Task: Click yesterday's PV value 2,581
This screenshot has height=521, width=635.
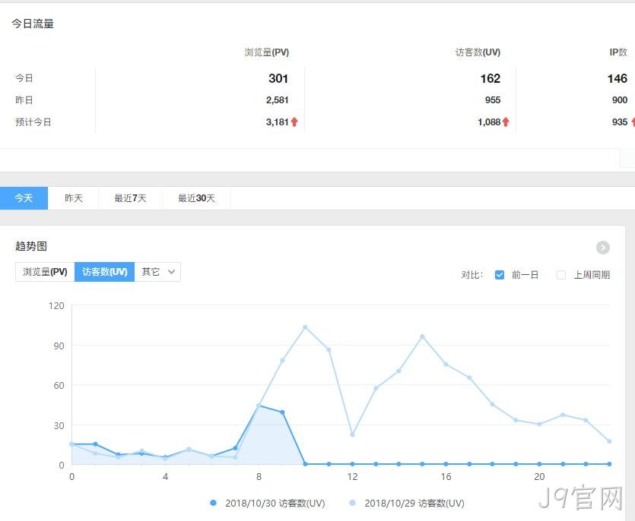Action: (x=277, y=100)
